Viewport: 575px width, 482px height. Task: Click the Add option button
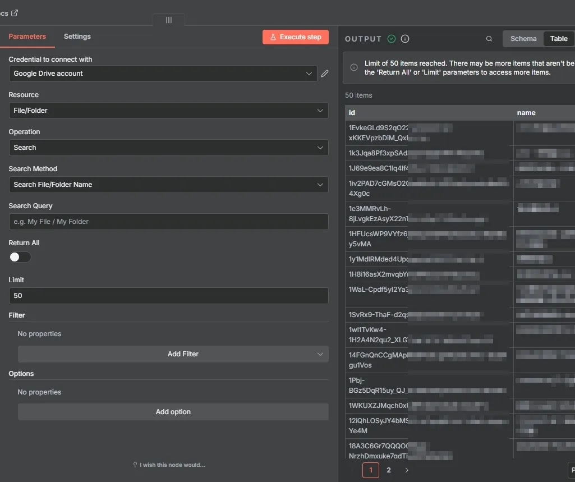coord(173,412)
